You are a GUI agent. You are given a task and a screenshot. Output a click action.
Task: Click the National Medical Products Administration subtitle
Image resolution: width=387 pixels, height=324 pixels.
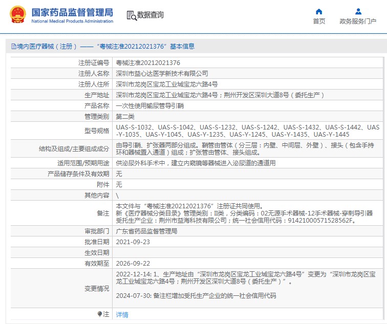[72, 21]
